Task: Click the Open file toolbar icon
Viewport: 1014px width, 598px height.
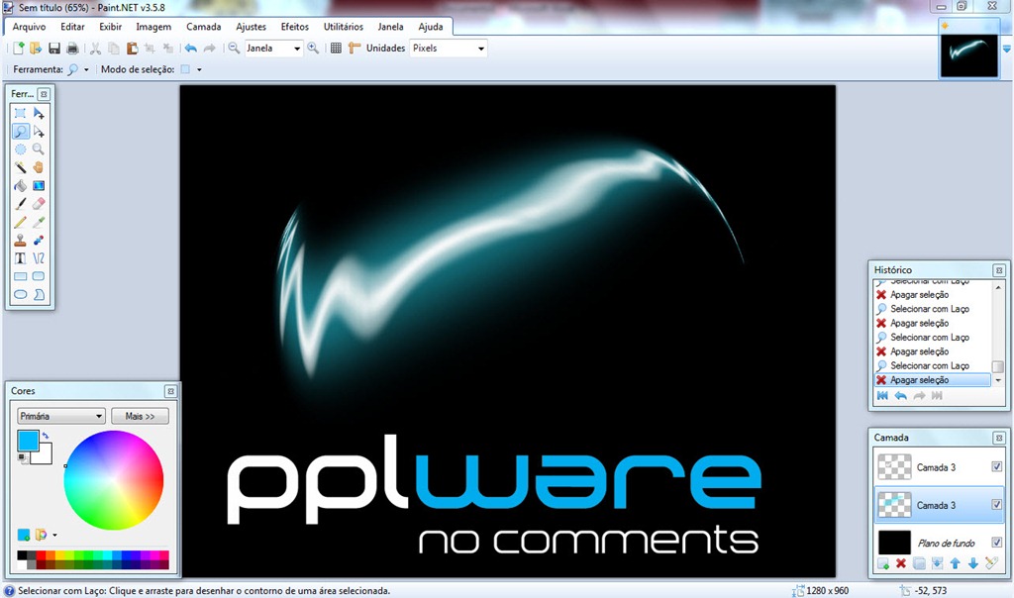Action: [36, 48]
